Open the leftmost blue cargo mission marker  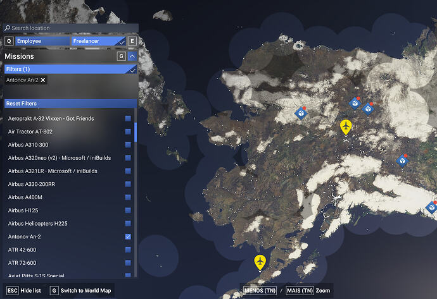(301, 113)
